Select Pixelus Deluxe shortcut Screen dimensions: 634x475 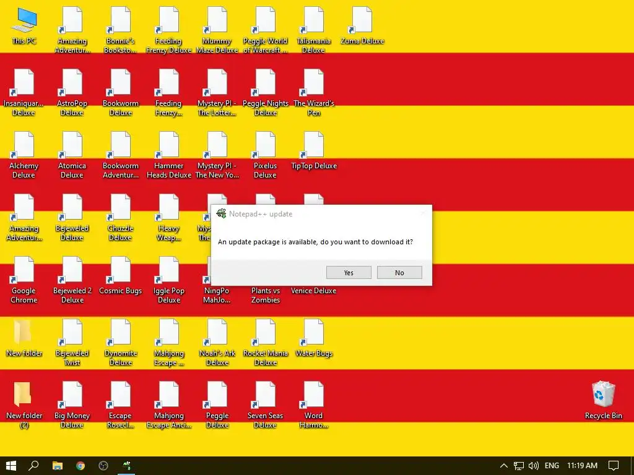[265, 155]
